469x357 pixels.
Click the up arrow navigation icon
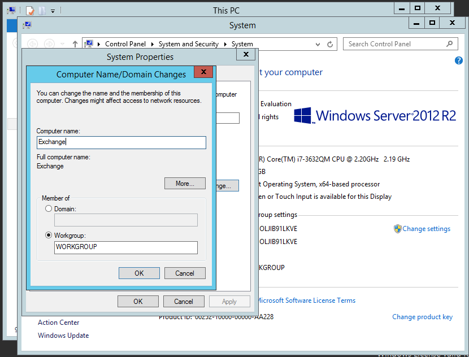click(x=75, y=44)
